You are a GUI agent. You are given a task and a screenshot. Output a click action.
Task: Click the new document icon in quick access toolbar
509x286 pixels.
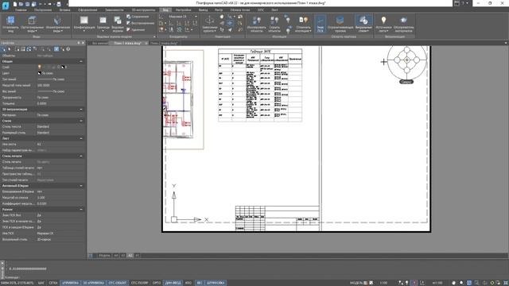15,4
